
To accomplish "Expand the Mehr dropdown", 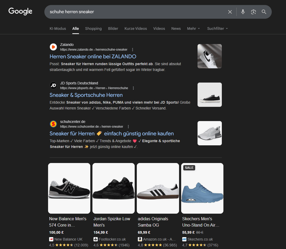I will [194, 28].
